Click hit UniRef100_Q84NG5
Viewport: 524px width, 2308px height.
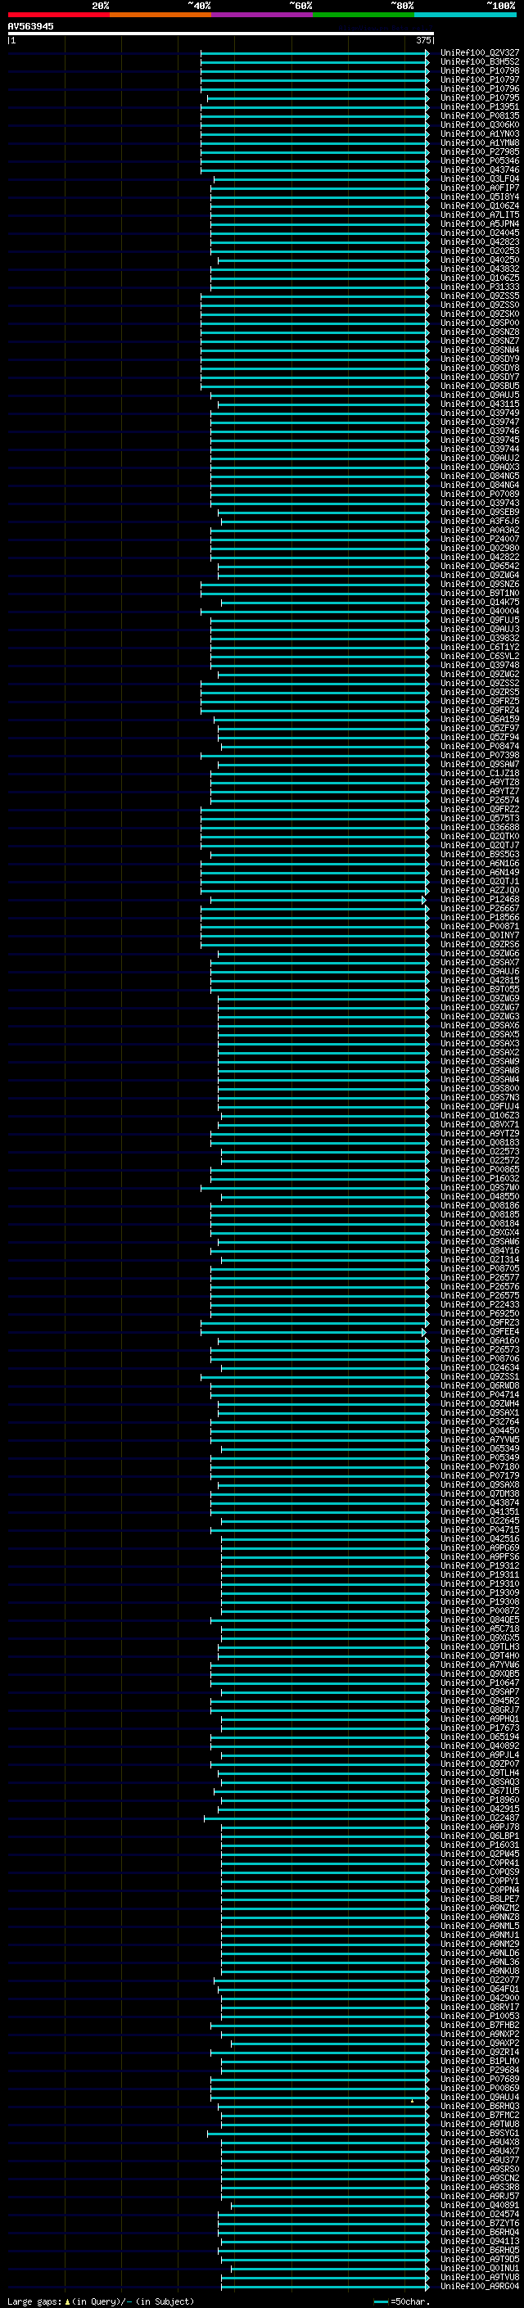[479, 476]
